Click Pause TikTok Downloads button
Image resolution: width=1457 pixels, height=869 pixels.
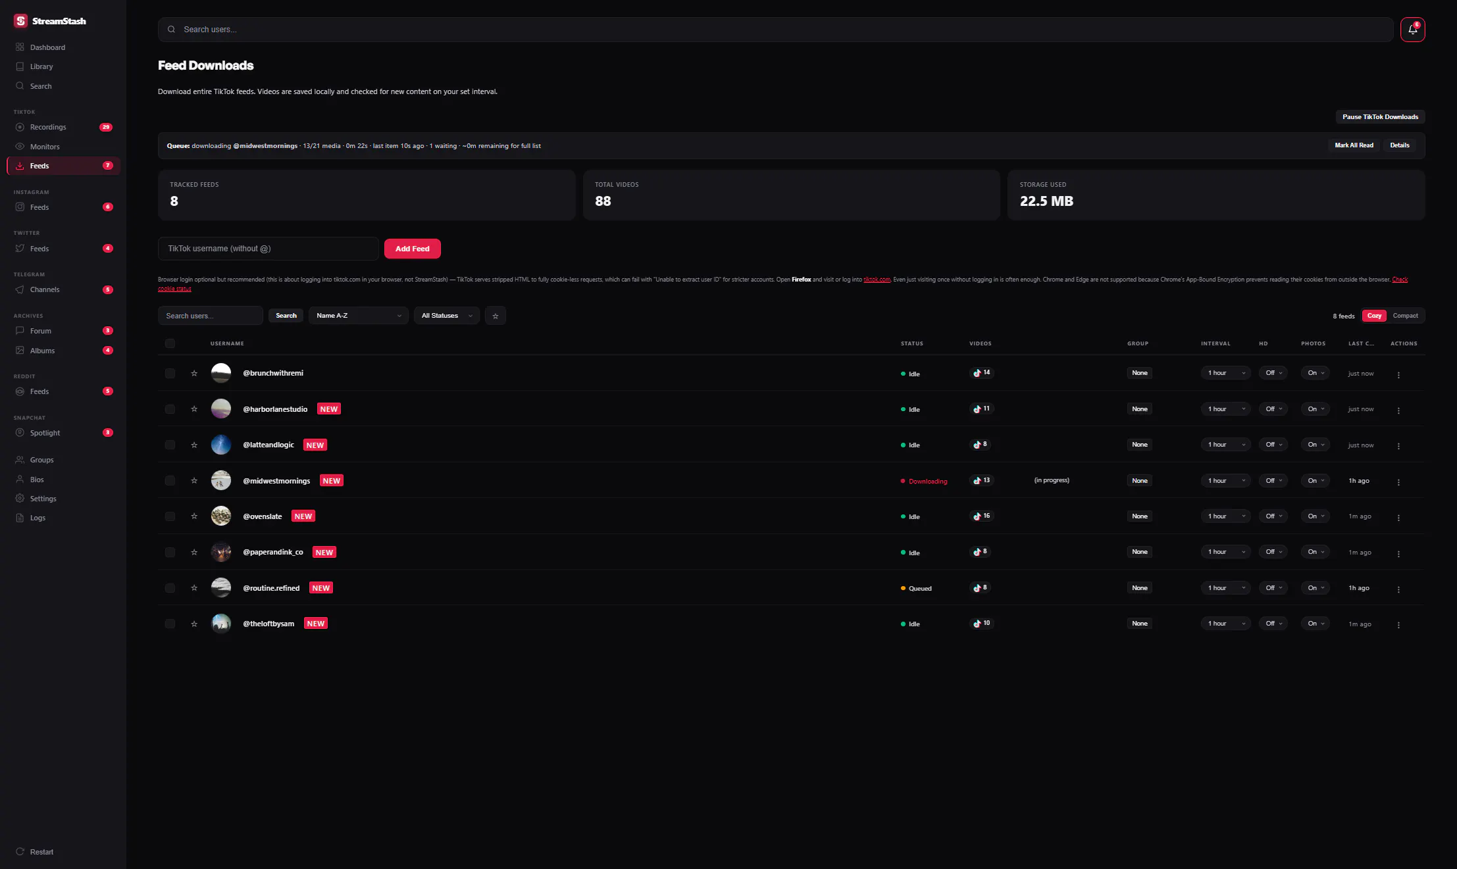click(x=1380, y=117)
